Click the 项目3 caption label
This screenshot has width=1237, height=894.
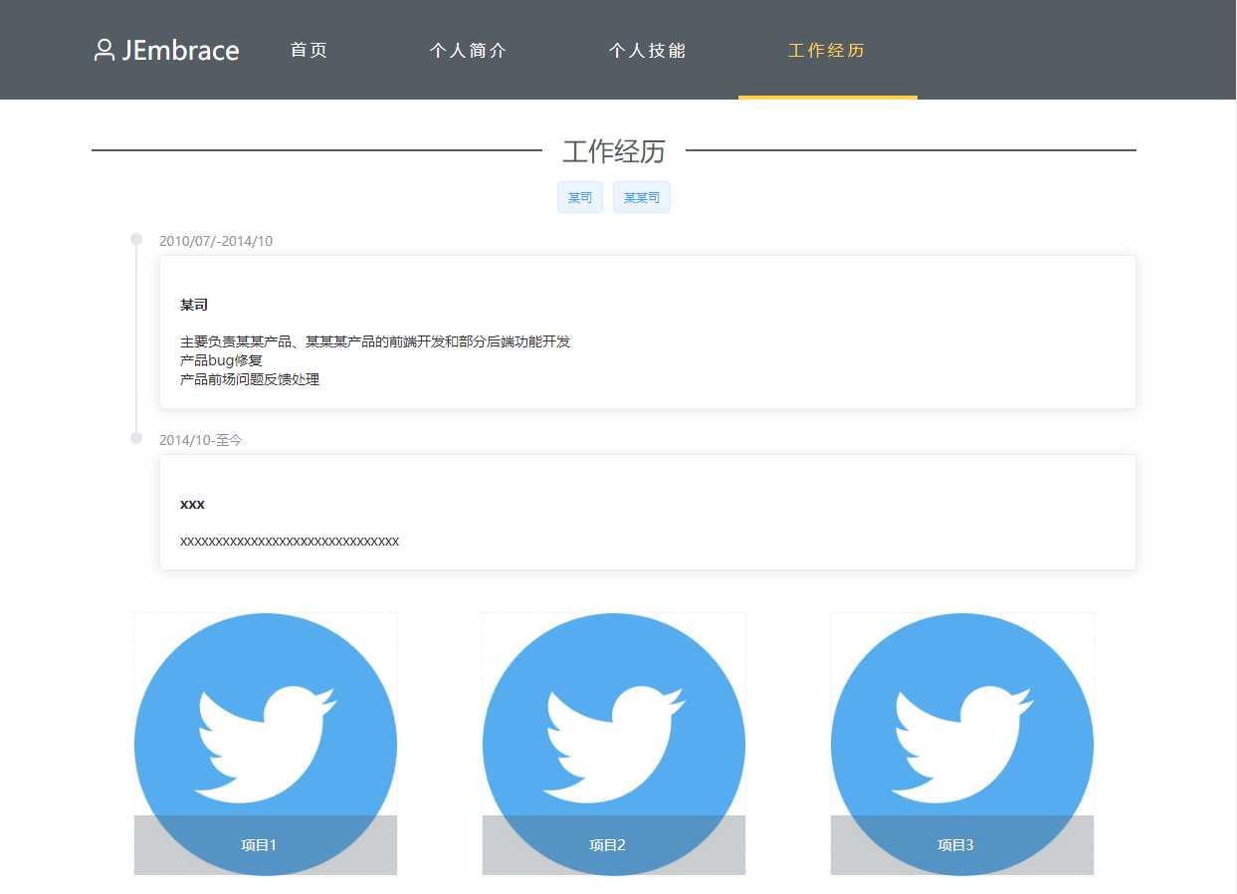(955, 845)
